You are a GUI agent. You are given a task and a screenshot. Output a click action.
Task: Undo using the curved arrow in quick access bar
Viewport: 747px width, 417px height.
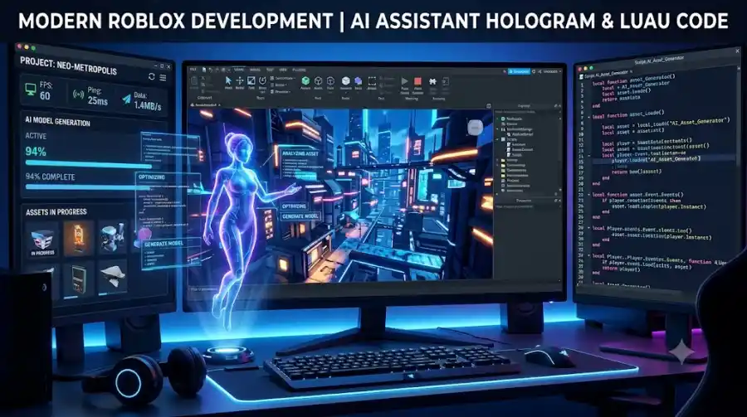[210, 70]
